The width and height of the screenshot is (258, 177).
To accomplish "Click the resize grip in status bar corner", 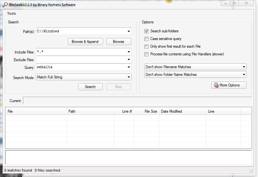I will tap(251, 171).
